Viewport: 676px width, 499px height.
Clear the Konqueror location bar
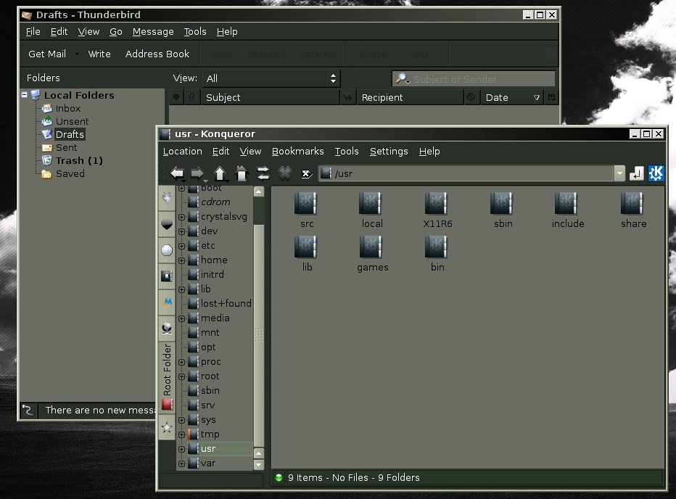307,174
